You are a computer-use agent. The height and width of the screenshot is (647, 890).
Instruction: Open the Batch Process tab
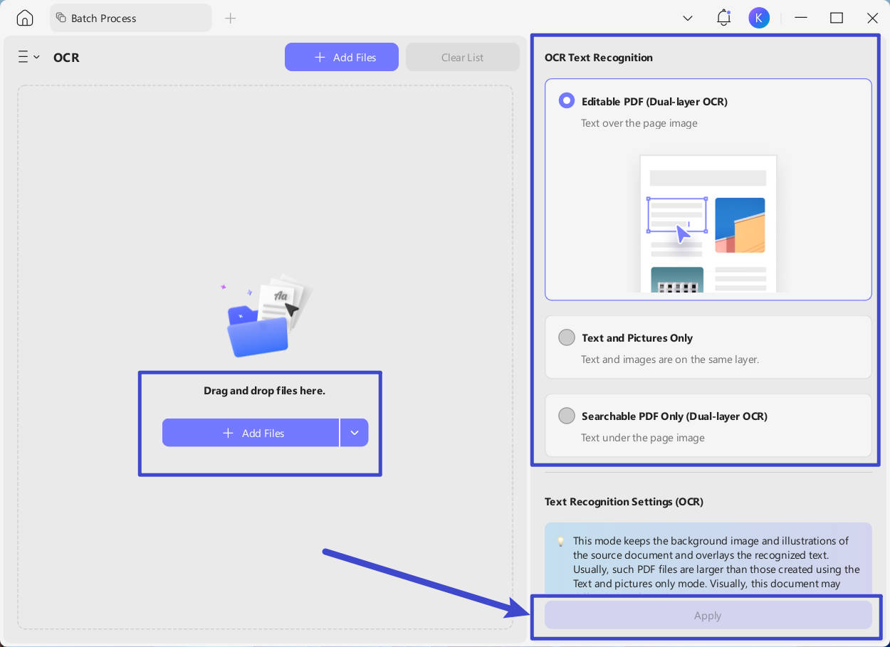click(x=131, y=18)
